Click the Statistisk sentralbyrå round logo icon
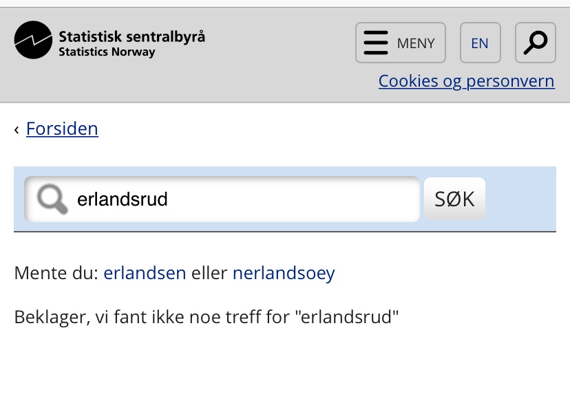Viewport: 570px width, 394px height. tap(33, 40)
